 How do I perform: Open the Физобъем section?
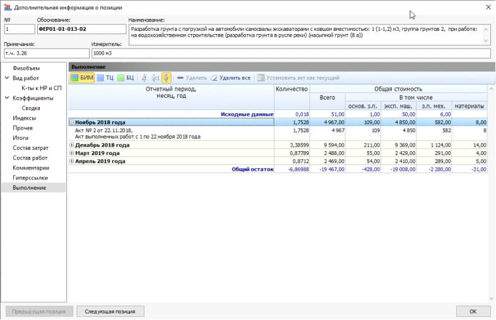coord(27,68)
